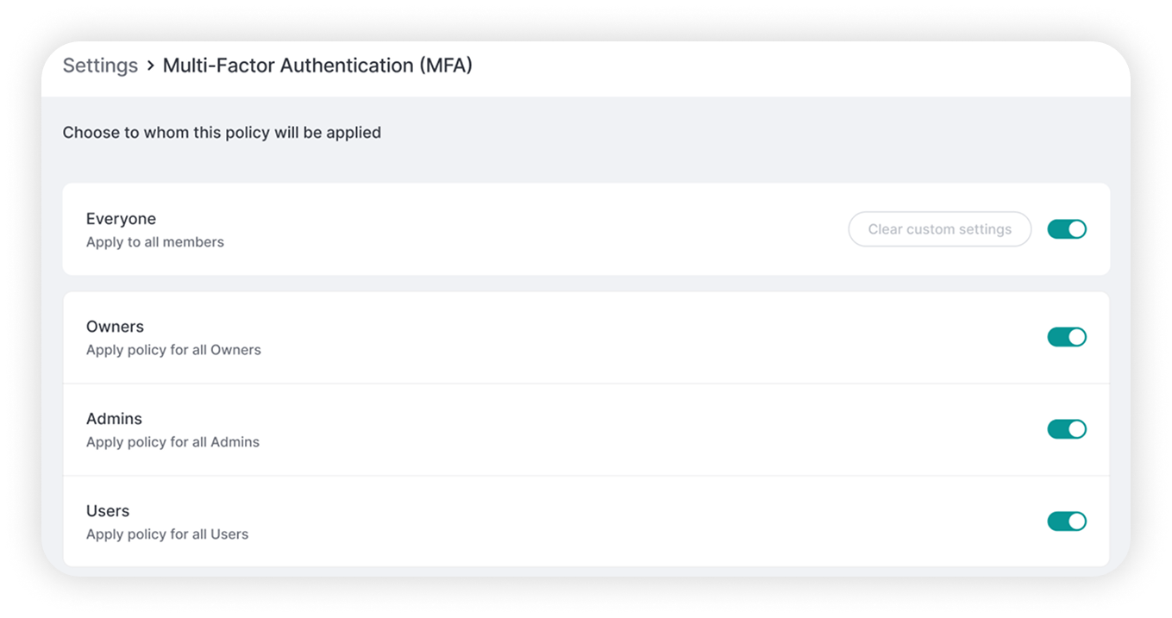Viewport: 1172px width, 618px height.
Task: Click 'Apply policy for all Admins' text
Action: point(172,442)
